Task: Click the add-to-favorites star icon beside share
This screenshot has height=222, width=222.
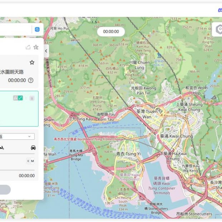Action: pyautogui.click(x=36, y=47)
